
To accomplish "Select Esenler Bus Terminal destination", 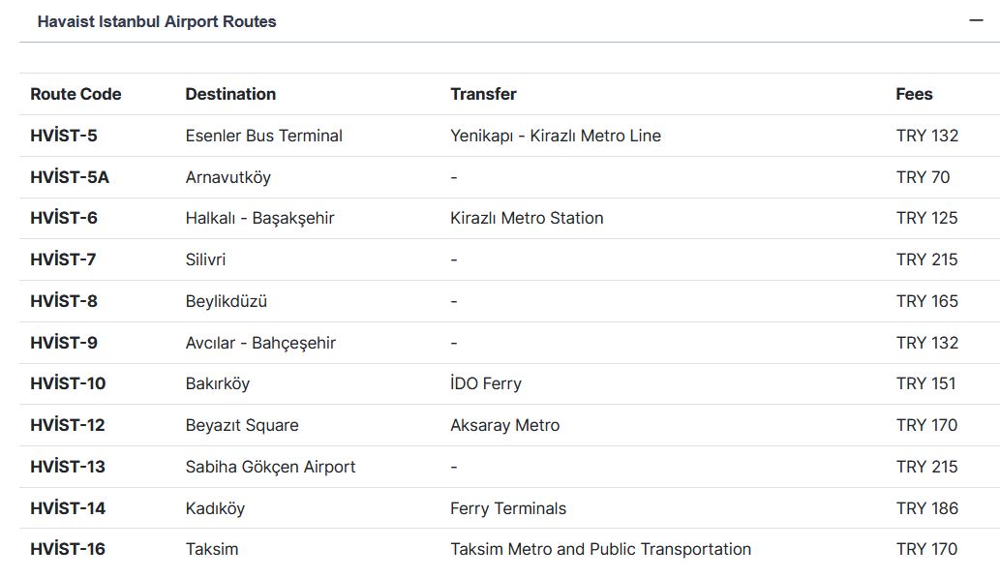I will [x=263, y=136].
